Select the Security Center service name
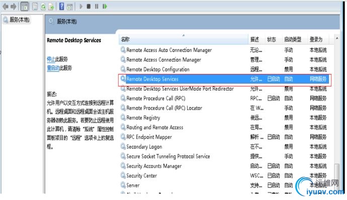347x200 pixels. tap(142, 176)
